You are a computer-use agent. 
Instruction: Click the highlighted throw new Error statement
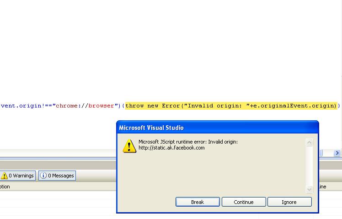tap(231, 106)
